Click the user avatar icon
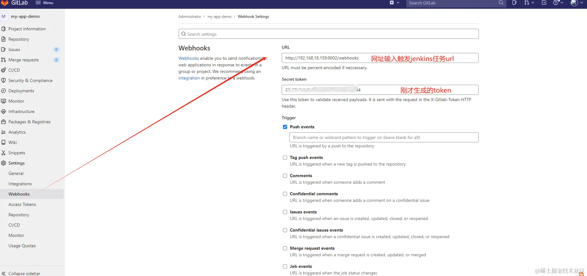This screenshot has height=276, width=587. coord(574,3)
